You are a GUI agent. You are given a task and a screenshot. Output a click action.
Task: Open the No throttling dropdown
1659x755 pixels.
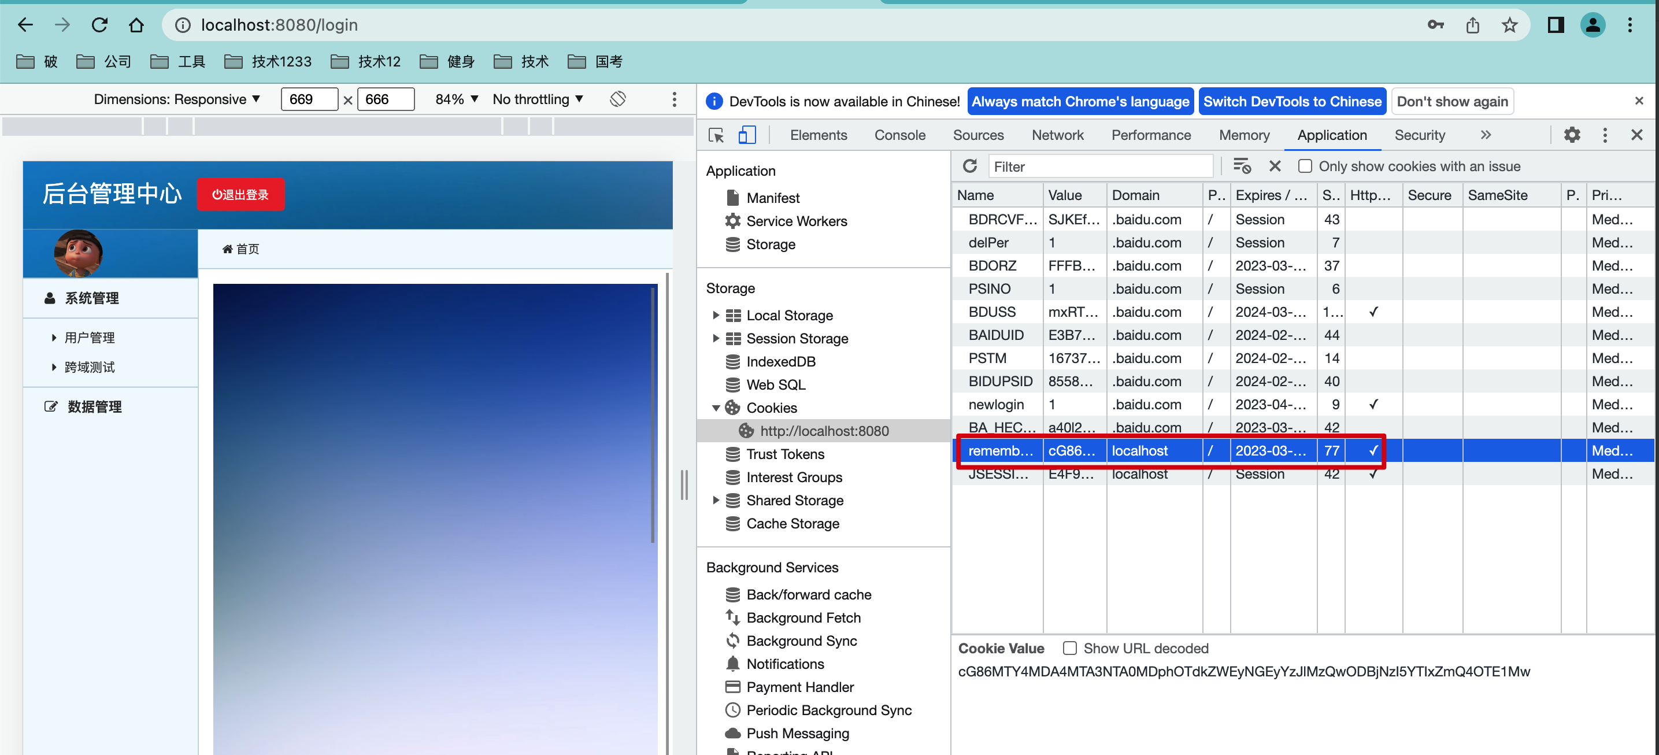538,99
